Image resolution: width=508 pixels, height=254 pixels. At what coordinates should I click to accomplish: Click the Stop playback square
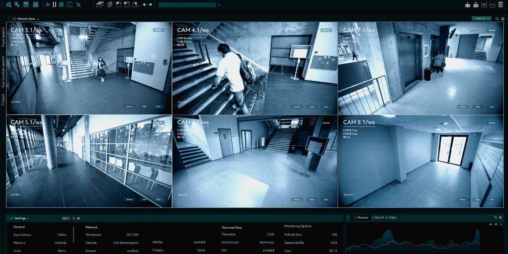[x=61, y=5]
